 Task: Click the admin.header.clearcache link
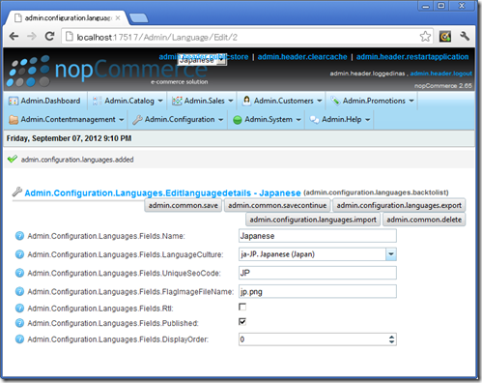pos(302,57)
